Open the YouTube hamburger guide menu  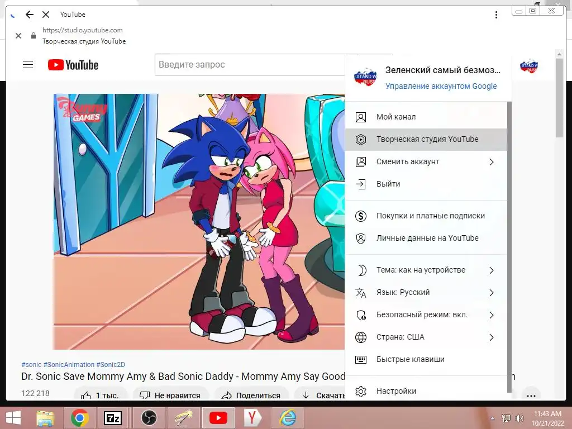point(28,65)
